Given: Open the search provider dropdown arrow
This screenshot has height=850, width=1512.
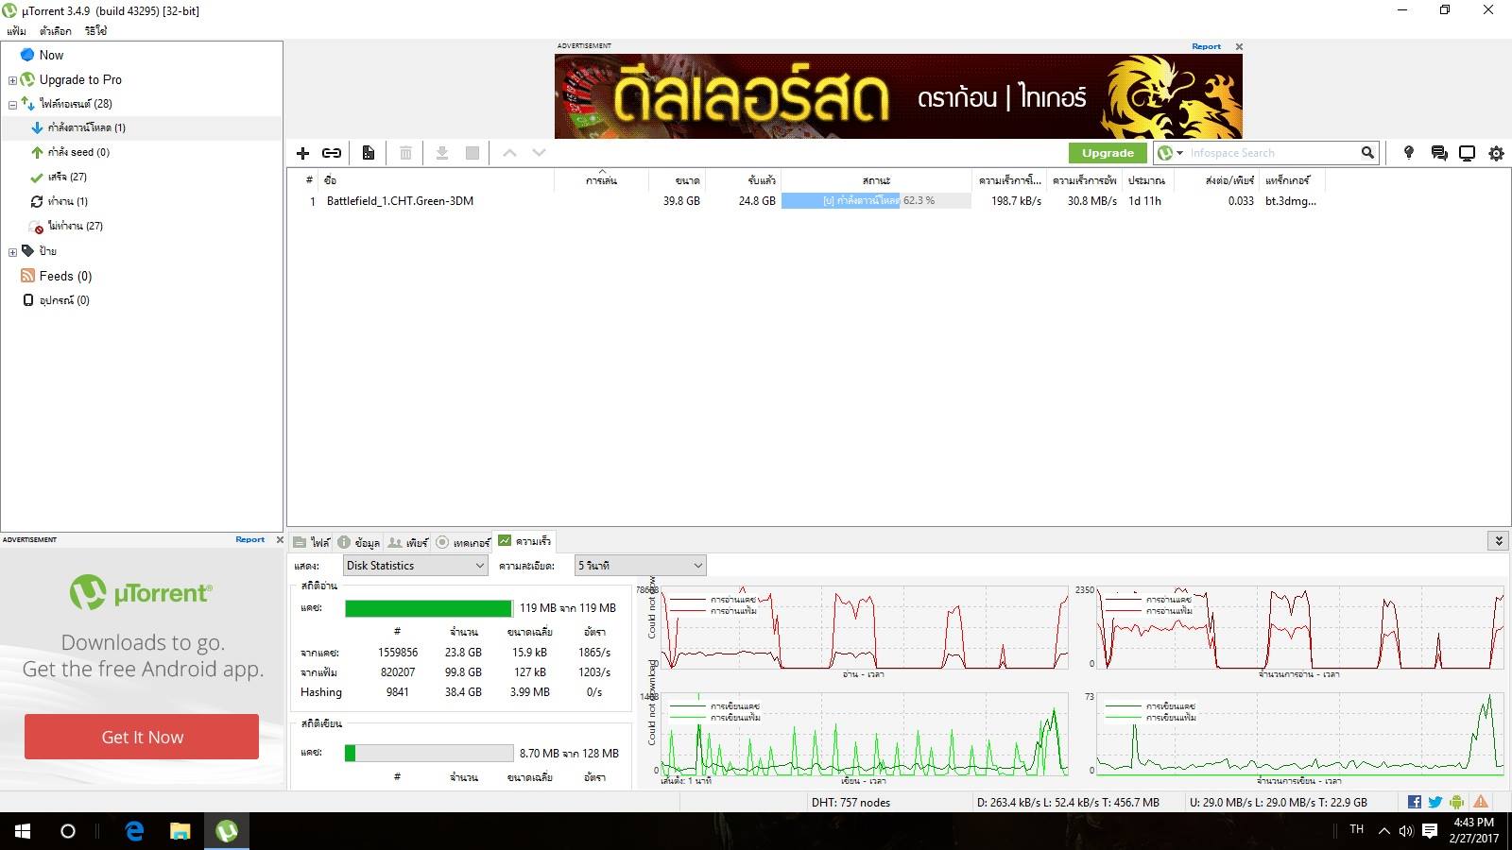Looking at the screenshot, I should (x=1179, y=153).
